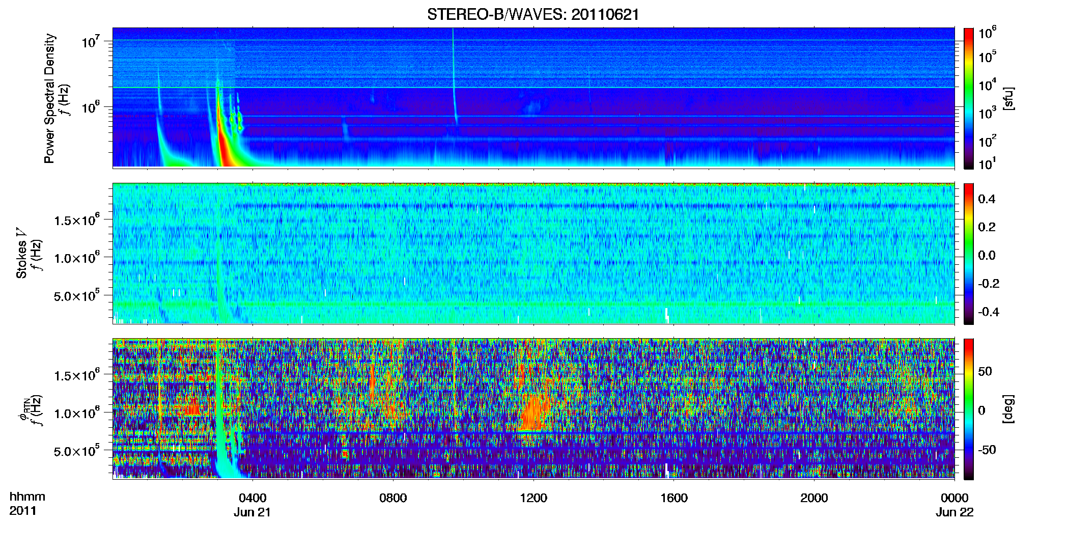Image resolution: width=1067 pixels, height=550 pixels.
Task: Click the 0800 time tick label
Action: pos(393,498)
